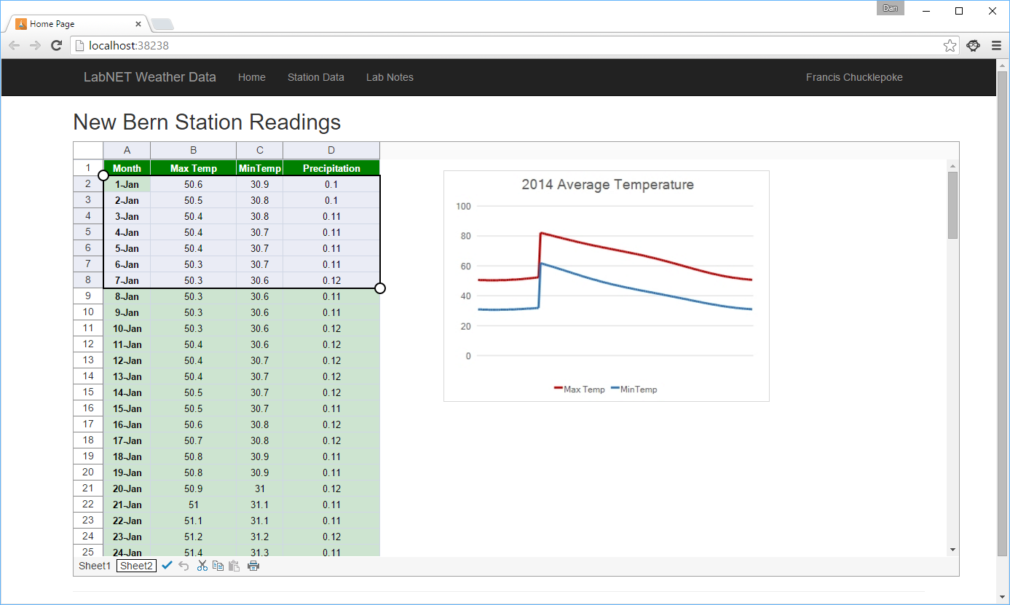
Task: Copy the selected cells
Action: pos(218,566)
